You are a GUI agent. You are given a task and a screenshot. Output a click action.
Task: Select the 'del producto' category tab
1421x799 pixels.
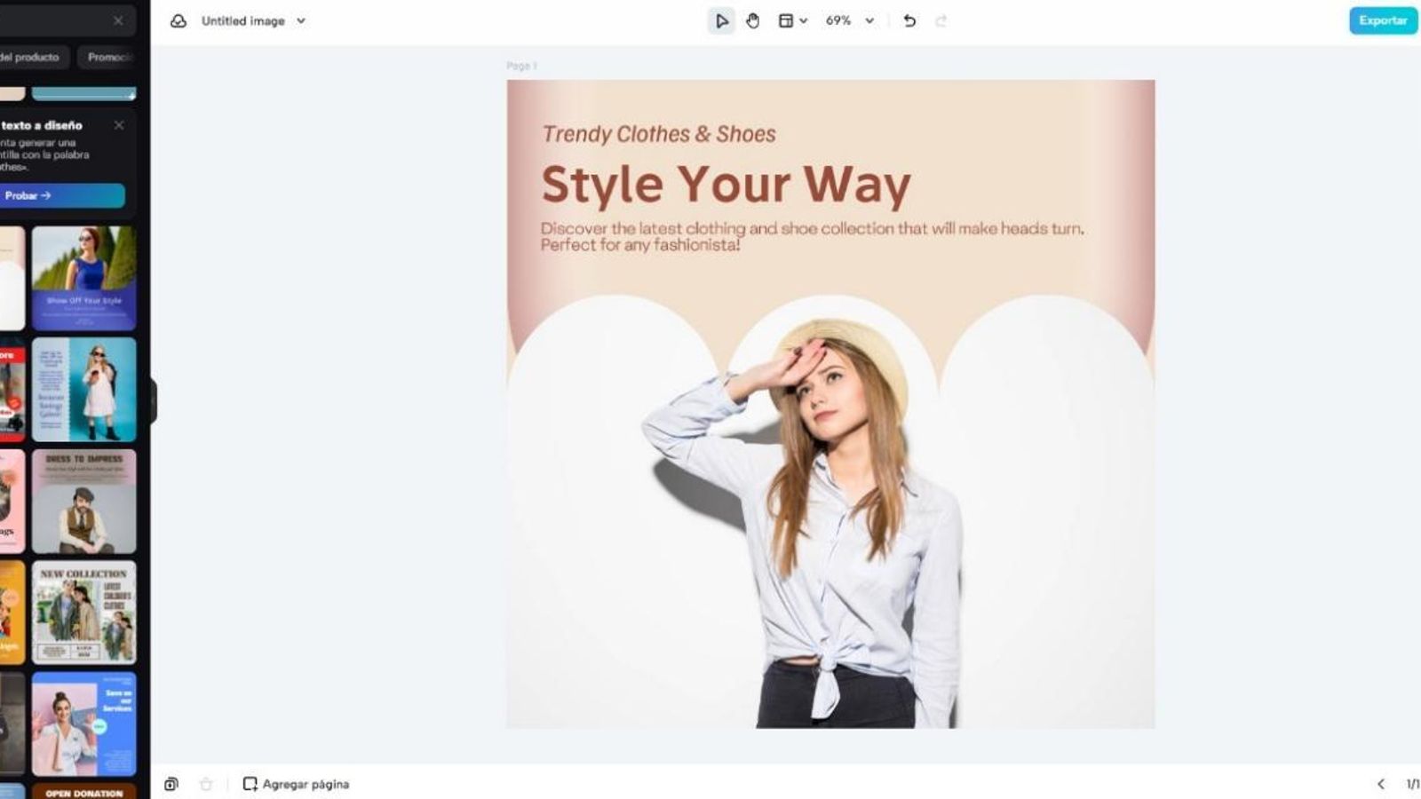click(30, 57)
